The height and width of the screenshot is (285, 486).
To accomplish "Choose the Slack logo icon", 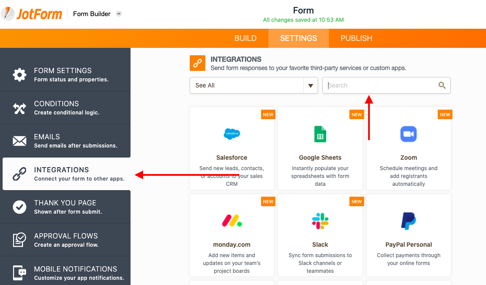I will pyautogui.click(x=320, y=221).
